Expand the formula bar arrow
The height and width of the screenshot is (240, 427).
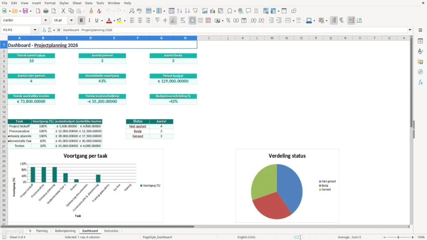click(409, 30)
